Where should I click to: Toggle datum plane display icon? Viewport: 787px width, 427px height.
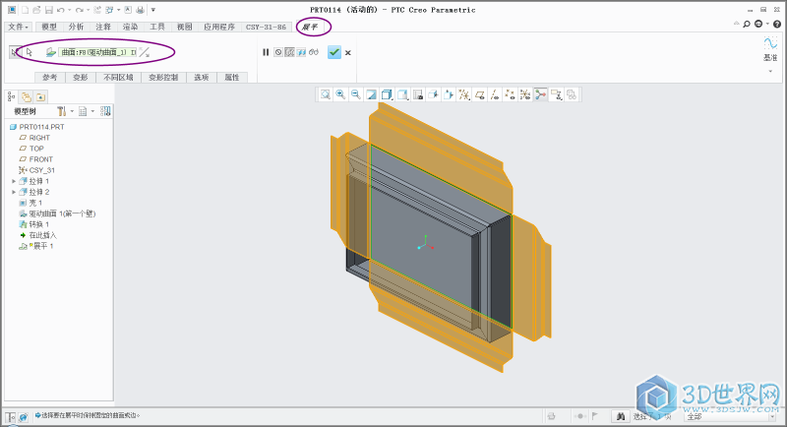[479, 94]
